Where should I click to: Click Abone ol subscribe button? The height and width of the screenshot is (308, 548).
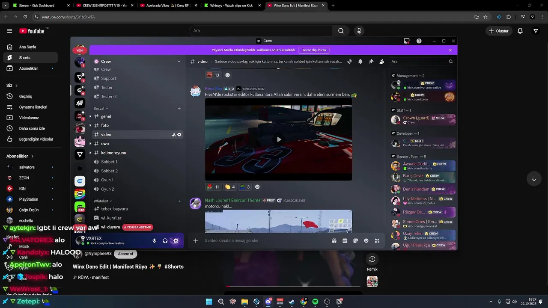(x=125, y=254)
